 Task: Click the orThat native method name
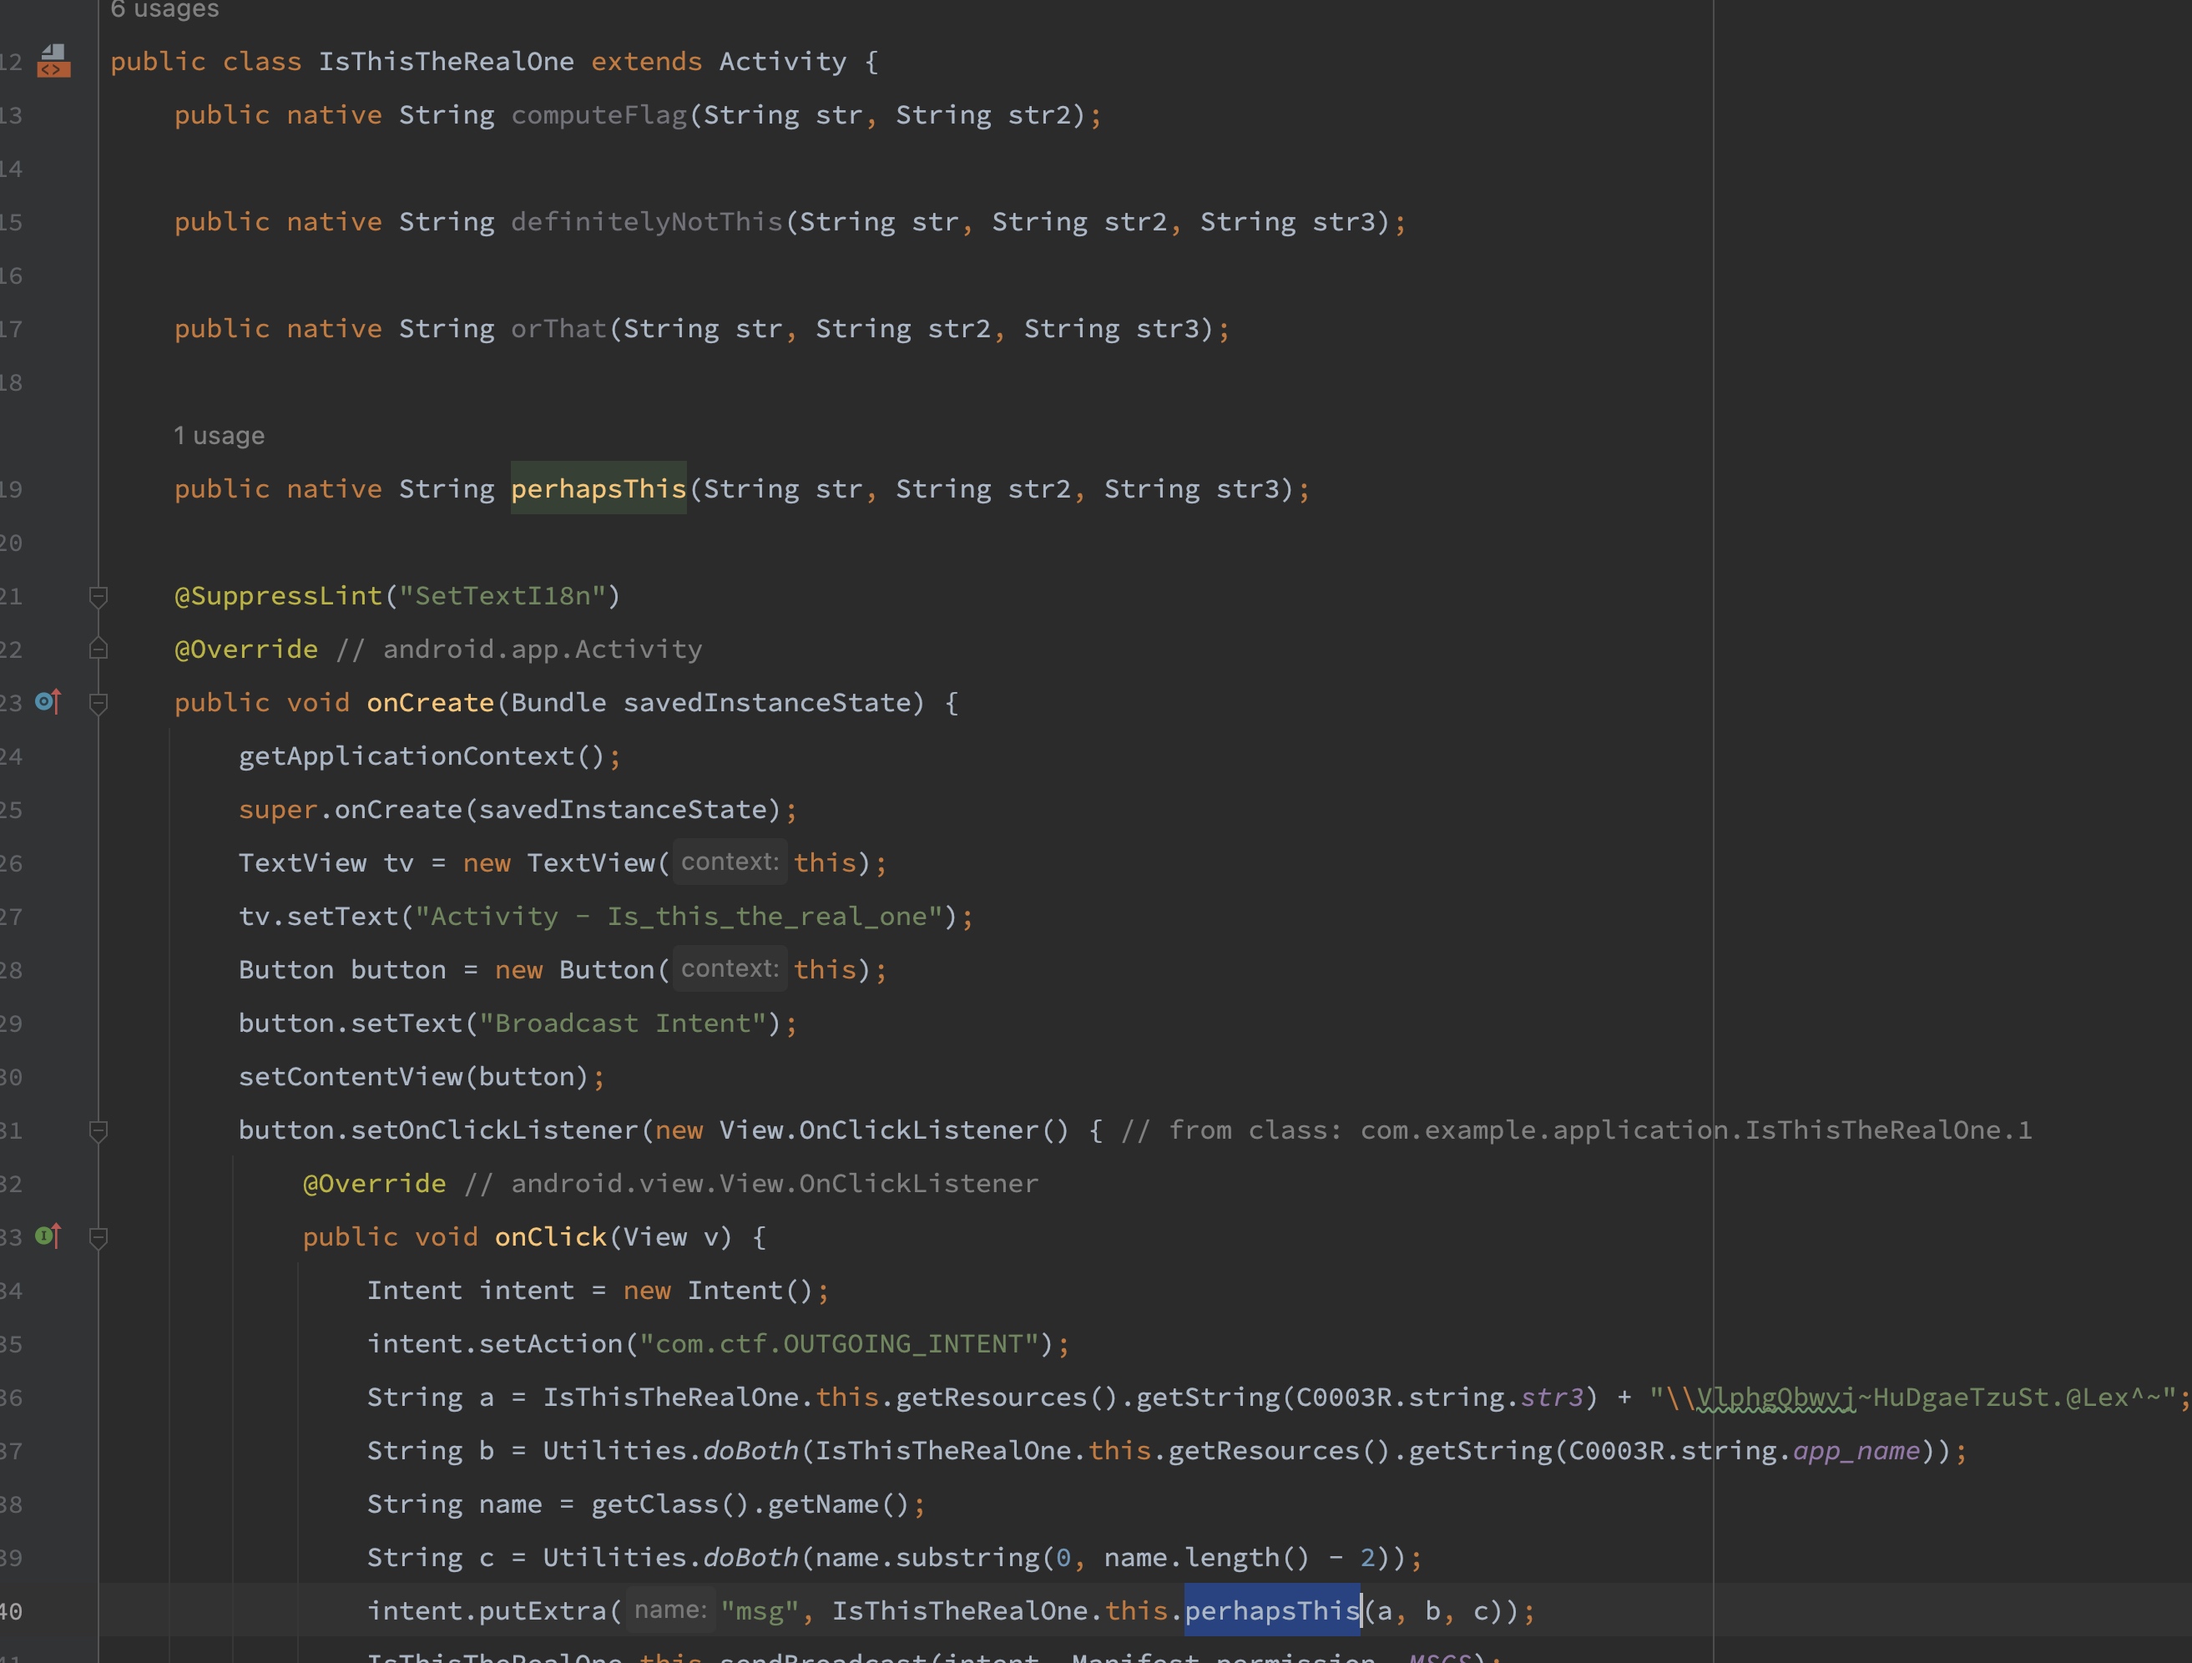click(558, 329)
